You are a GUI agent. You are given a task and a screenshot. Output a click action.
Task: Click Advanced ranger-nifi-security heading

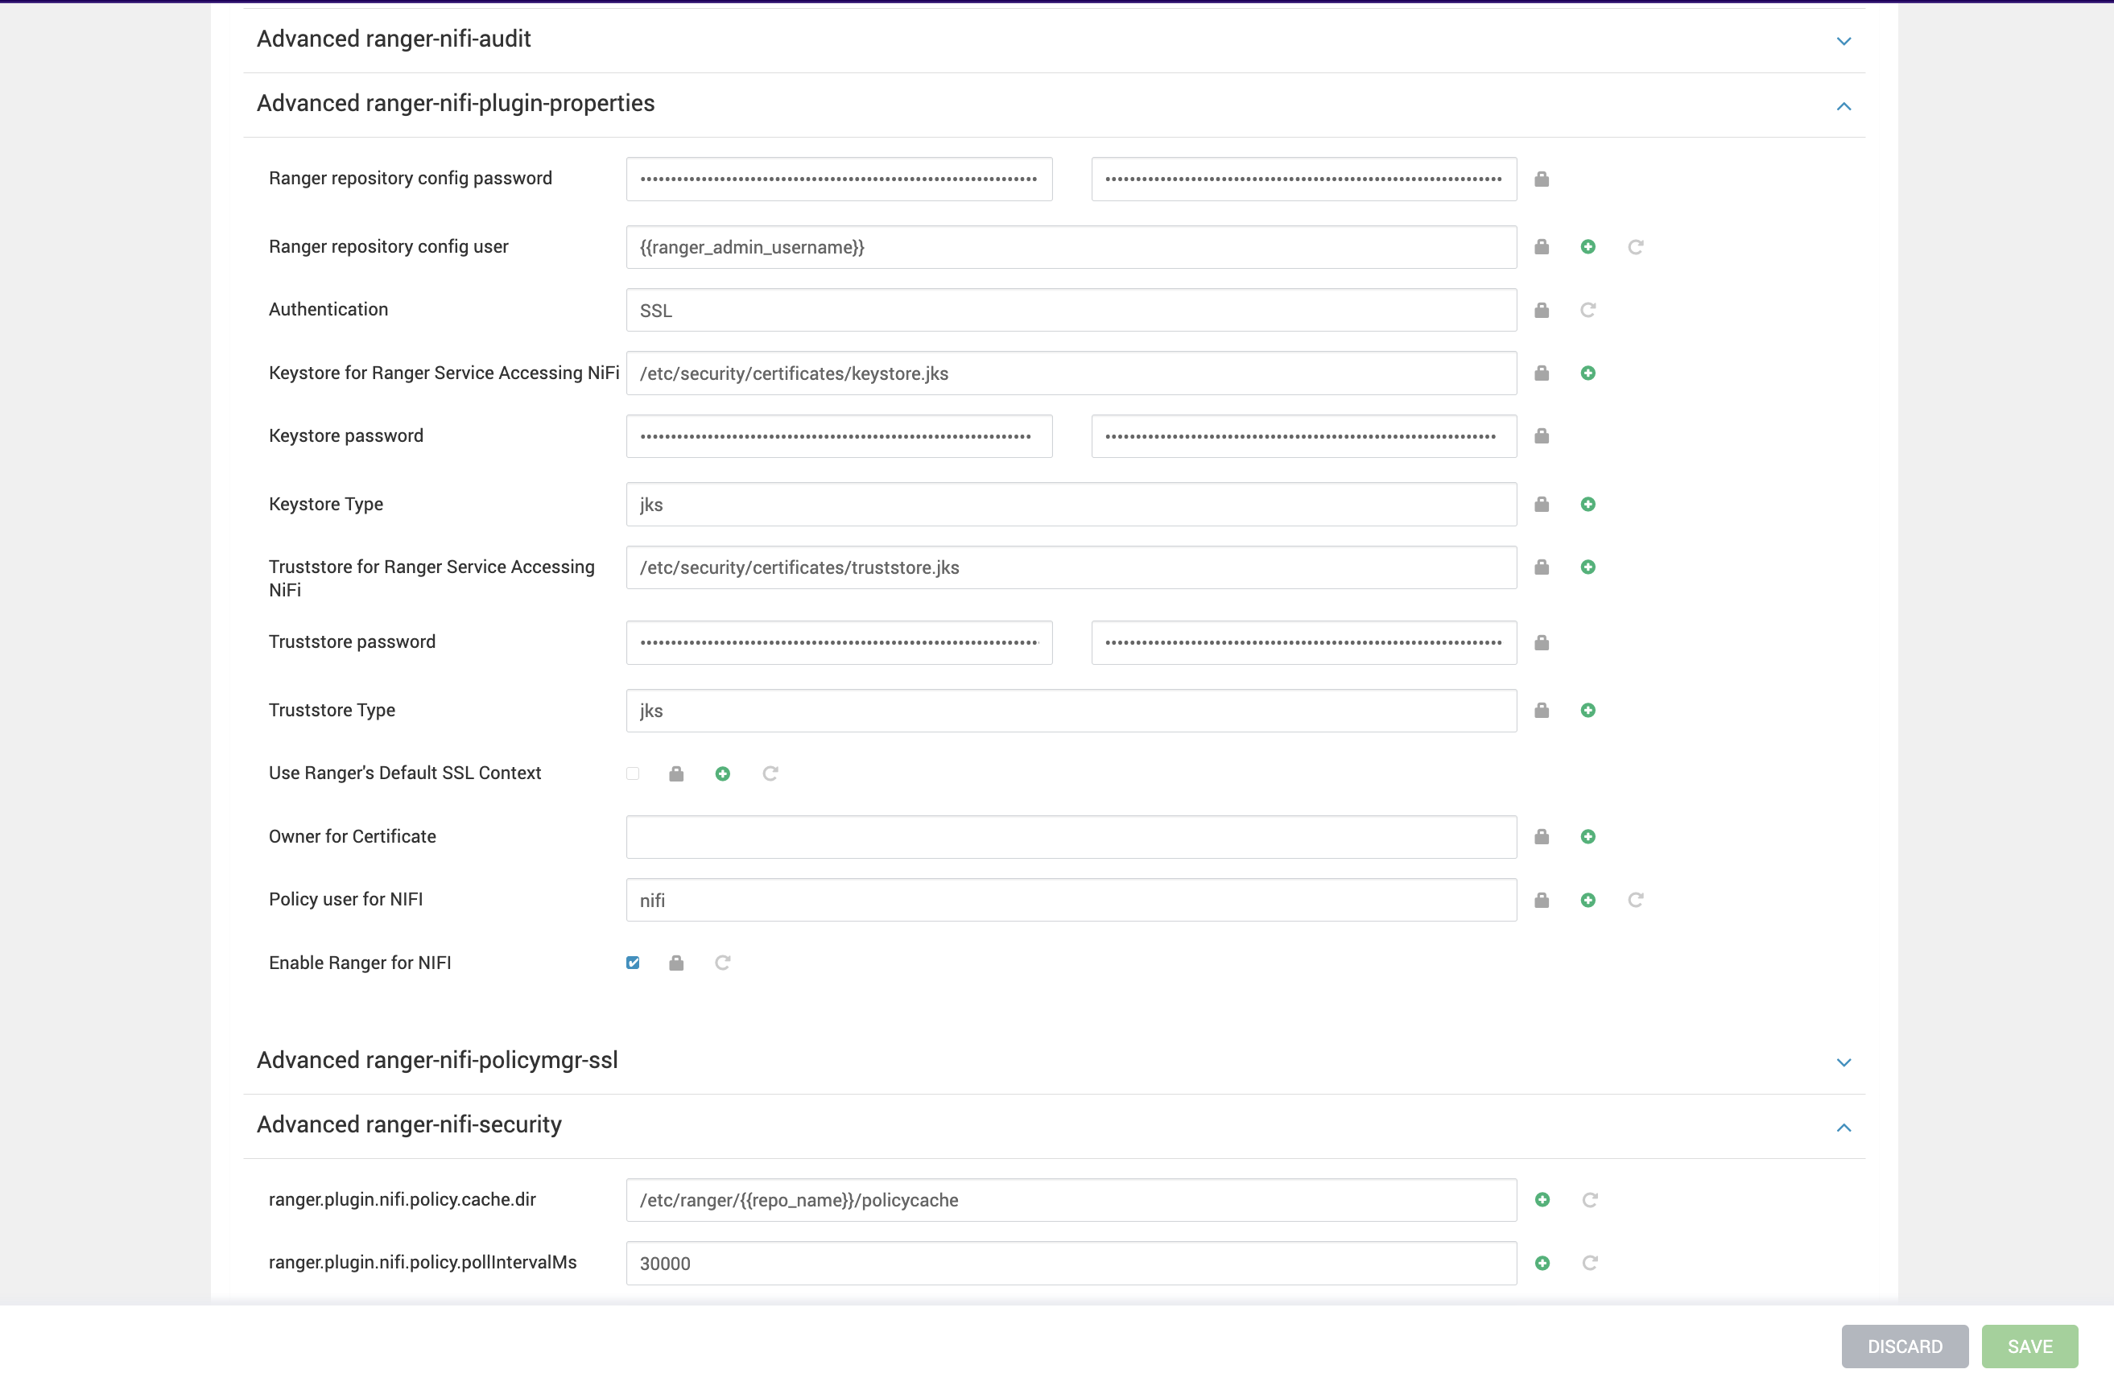coord(409,1124)
